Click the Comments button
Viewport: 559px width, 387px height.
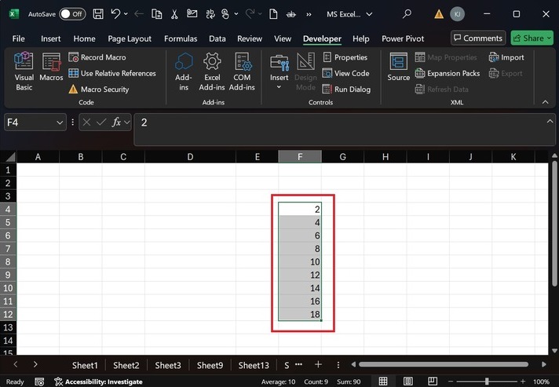477,38
